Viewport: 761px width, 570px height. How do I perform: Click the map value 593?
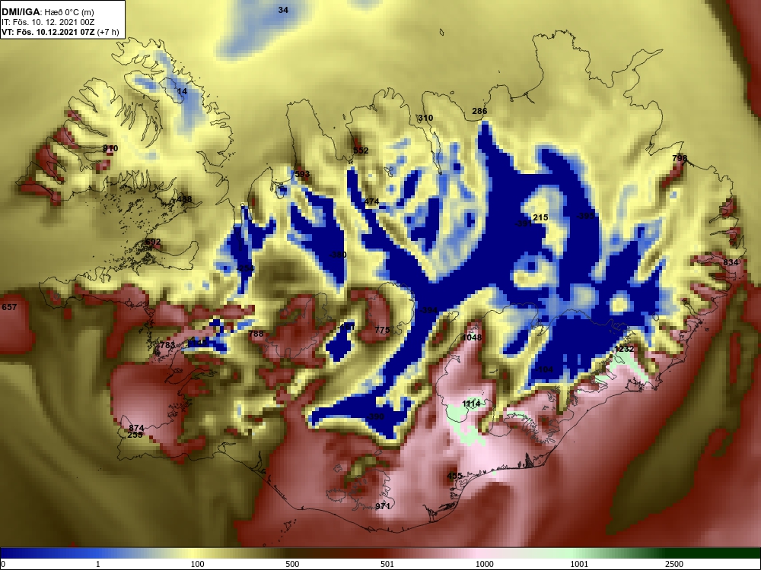[x=302, y=174]
